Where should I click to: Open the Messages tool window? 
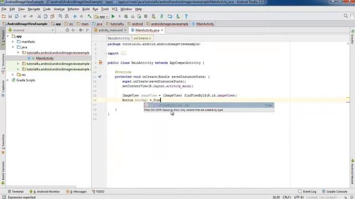point(77,192)
